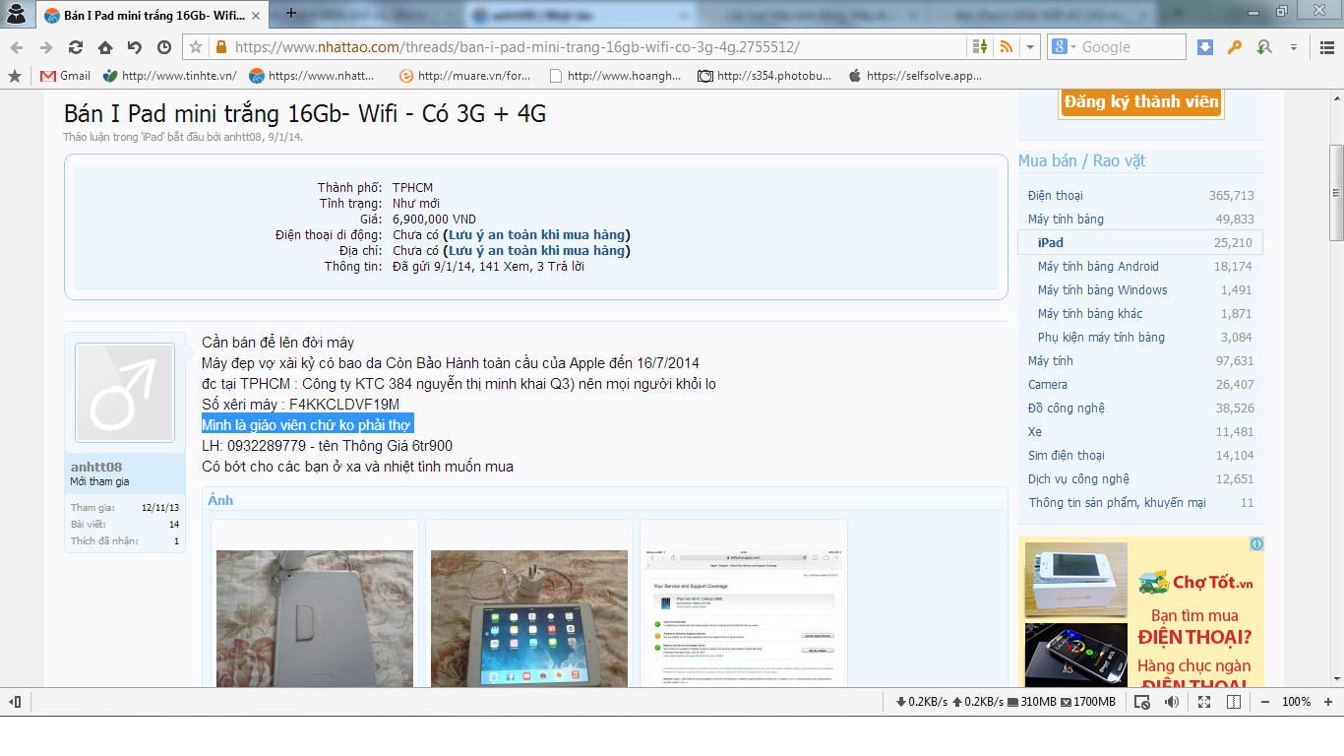Click the zoom in plus button
Viewport: 1344px width, 756px height.
1327,702
